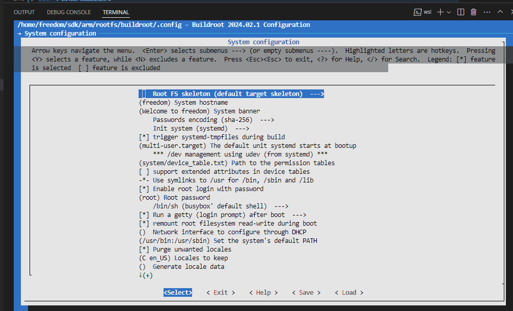
Task: Click the < Load > button
Action: [349, 293]
